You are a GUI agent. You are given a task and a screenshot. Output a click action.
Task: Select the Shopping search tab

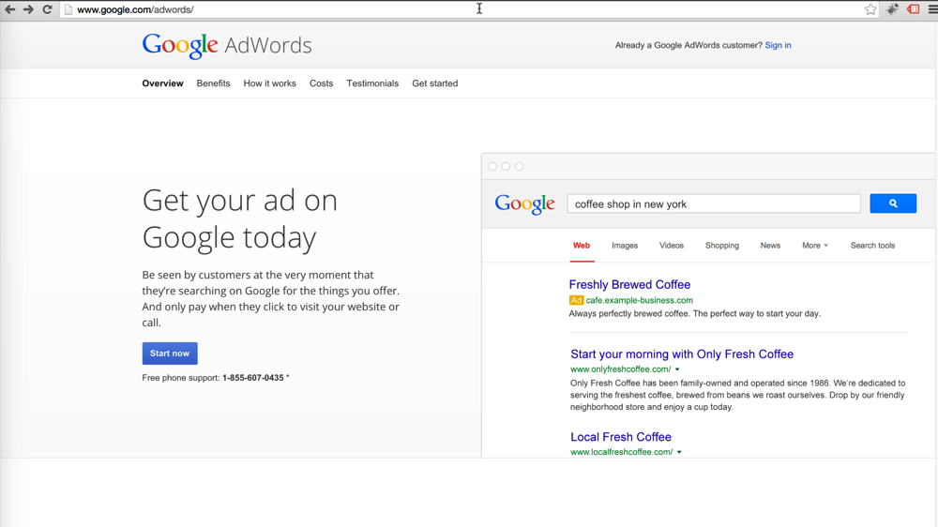coord(722,246)
